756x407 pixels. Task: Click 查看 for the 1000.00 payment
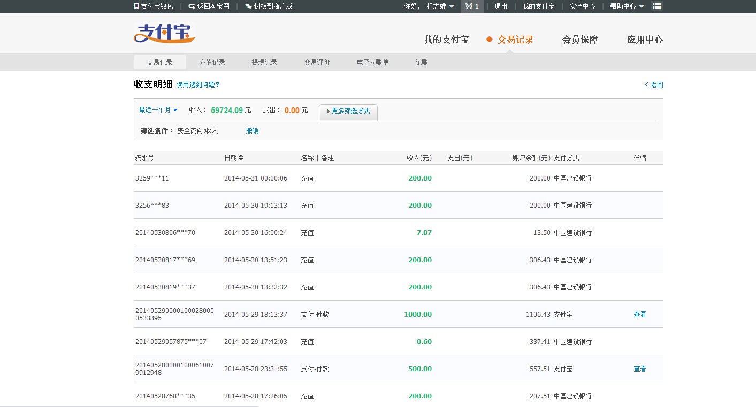(640, 315)
